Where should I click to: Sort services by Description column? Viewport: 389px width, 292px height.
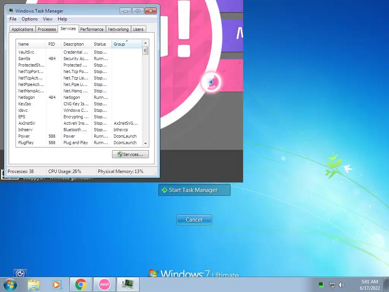tap(76, 44)
